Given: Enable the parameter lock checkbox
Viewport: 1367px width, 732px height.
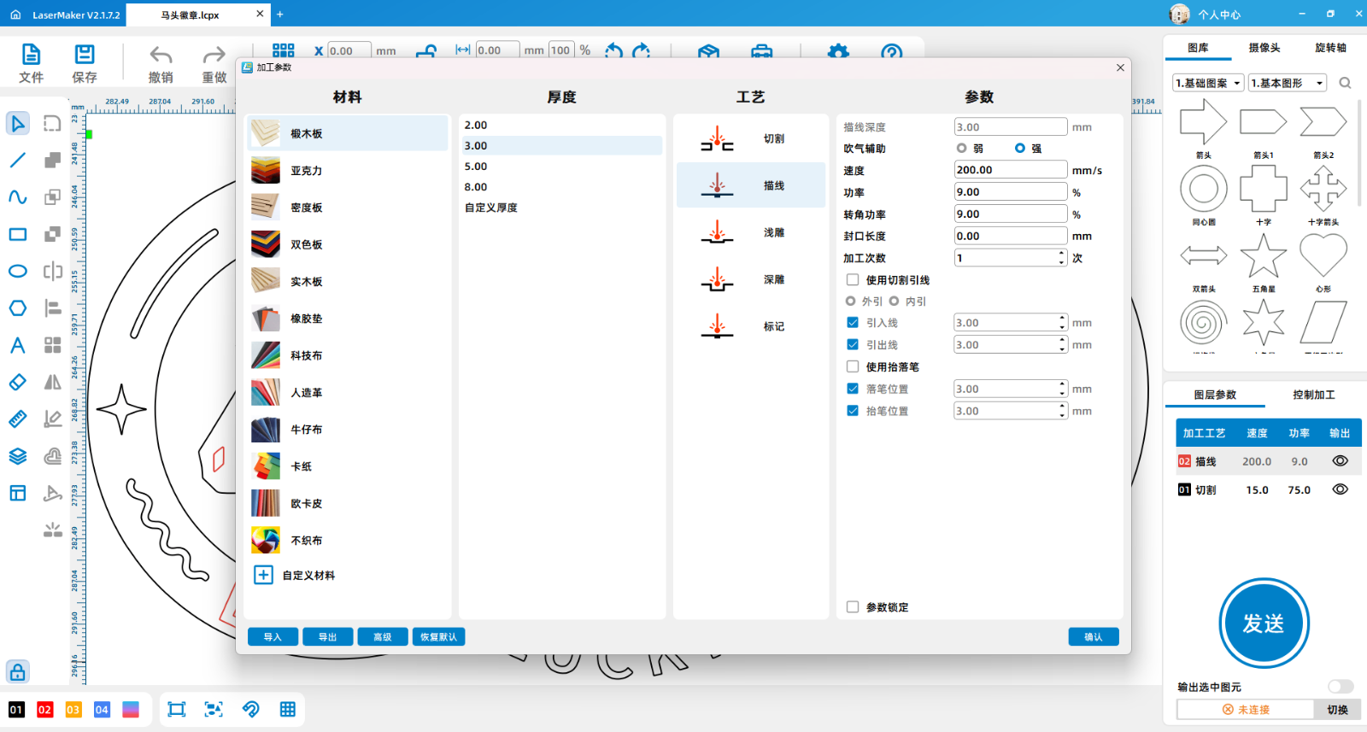Looking at the screenshot, I should pos(853,607).
